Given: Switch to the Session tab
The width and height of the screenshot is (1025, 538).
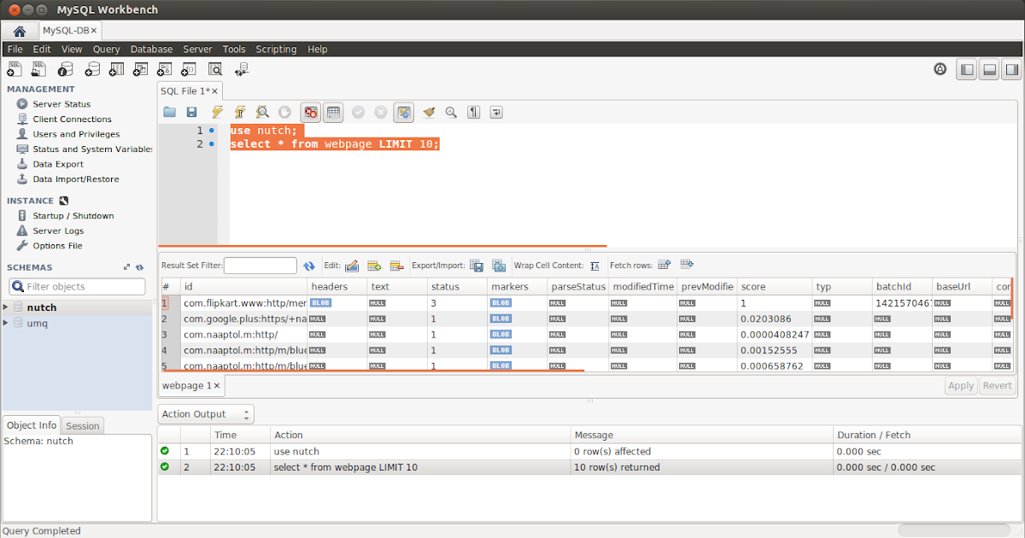Looking at the screenshot, I should [83, 425].
